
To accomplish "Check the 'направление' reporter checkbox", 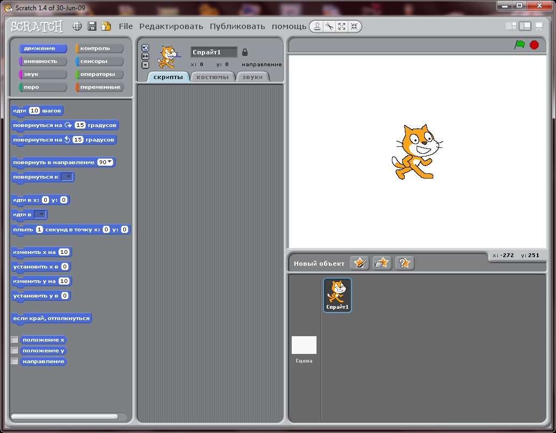I will (15, 361).
